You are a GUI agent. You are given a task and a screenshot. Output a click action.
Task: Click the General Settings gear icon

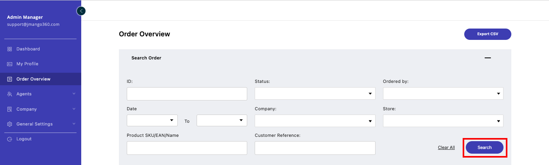click(x=10, y=124)
